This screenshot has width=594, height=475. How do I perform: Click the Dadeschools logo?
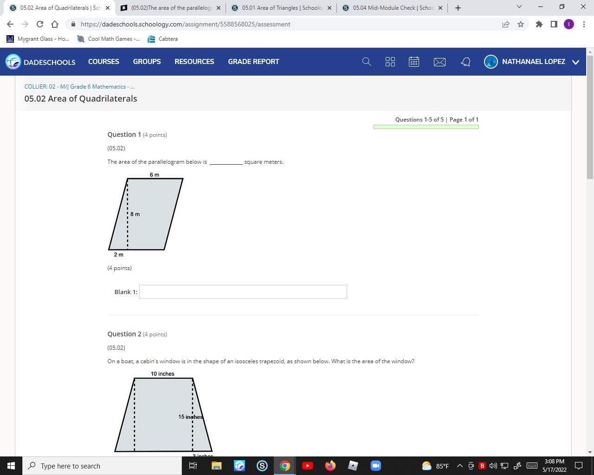[40, 62]
